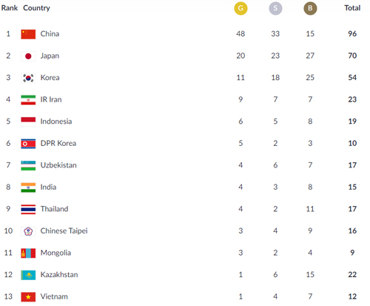Click the gold medal G icon
This screenshot has height=306, width=370.
point(240,8)
